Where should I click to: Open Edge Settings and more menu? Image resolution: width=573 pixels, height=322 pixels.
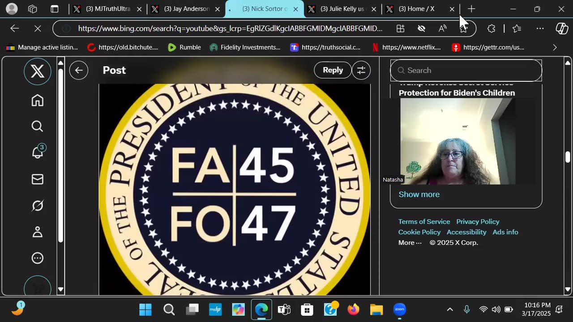pos(540,29)
